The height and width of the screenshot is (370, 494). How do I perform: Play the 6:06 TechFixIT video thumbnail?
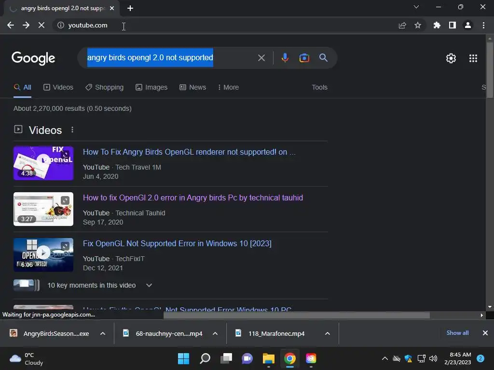[43, 254]
